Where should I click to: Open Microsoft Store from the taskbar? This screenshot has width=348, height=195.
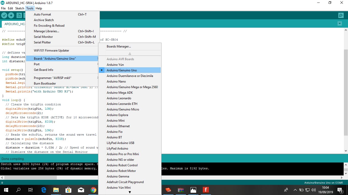coord(68,190)
